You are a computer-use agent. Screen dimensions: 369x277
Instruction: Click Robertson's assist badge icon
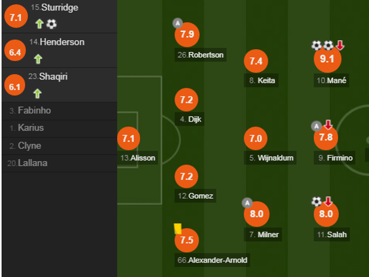(x=177, y=23)
